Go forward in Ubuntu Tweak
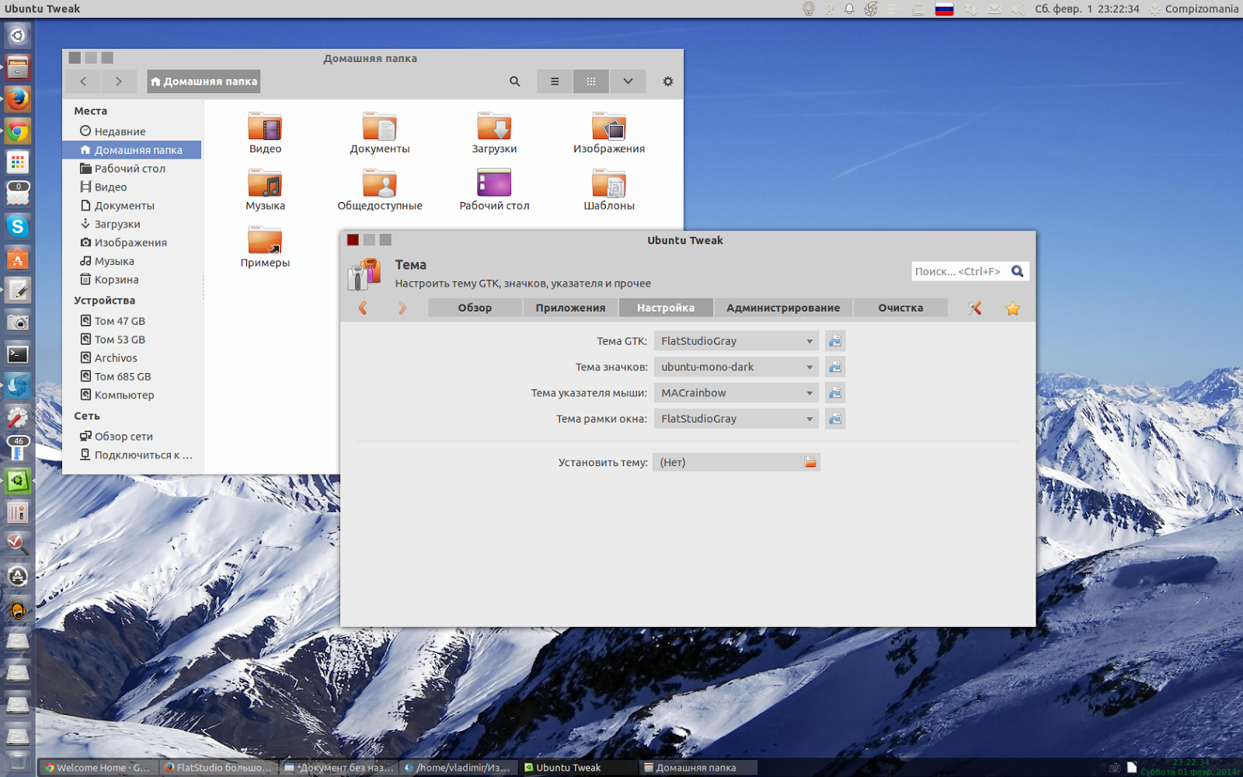Viewport: 1243px width, 777px height. 402,308
